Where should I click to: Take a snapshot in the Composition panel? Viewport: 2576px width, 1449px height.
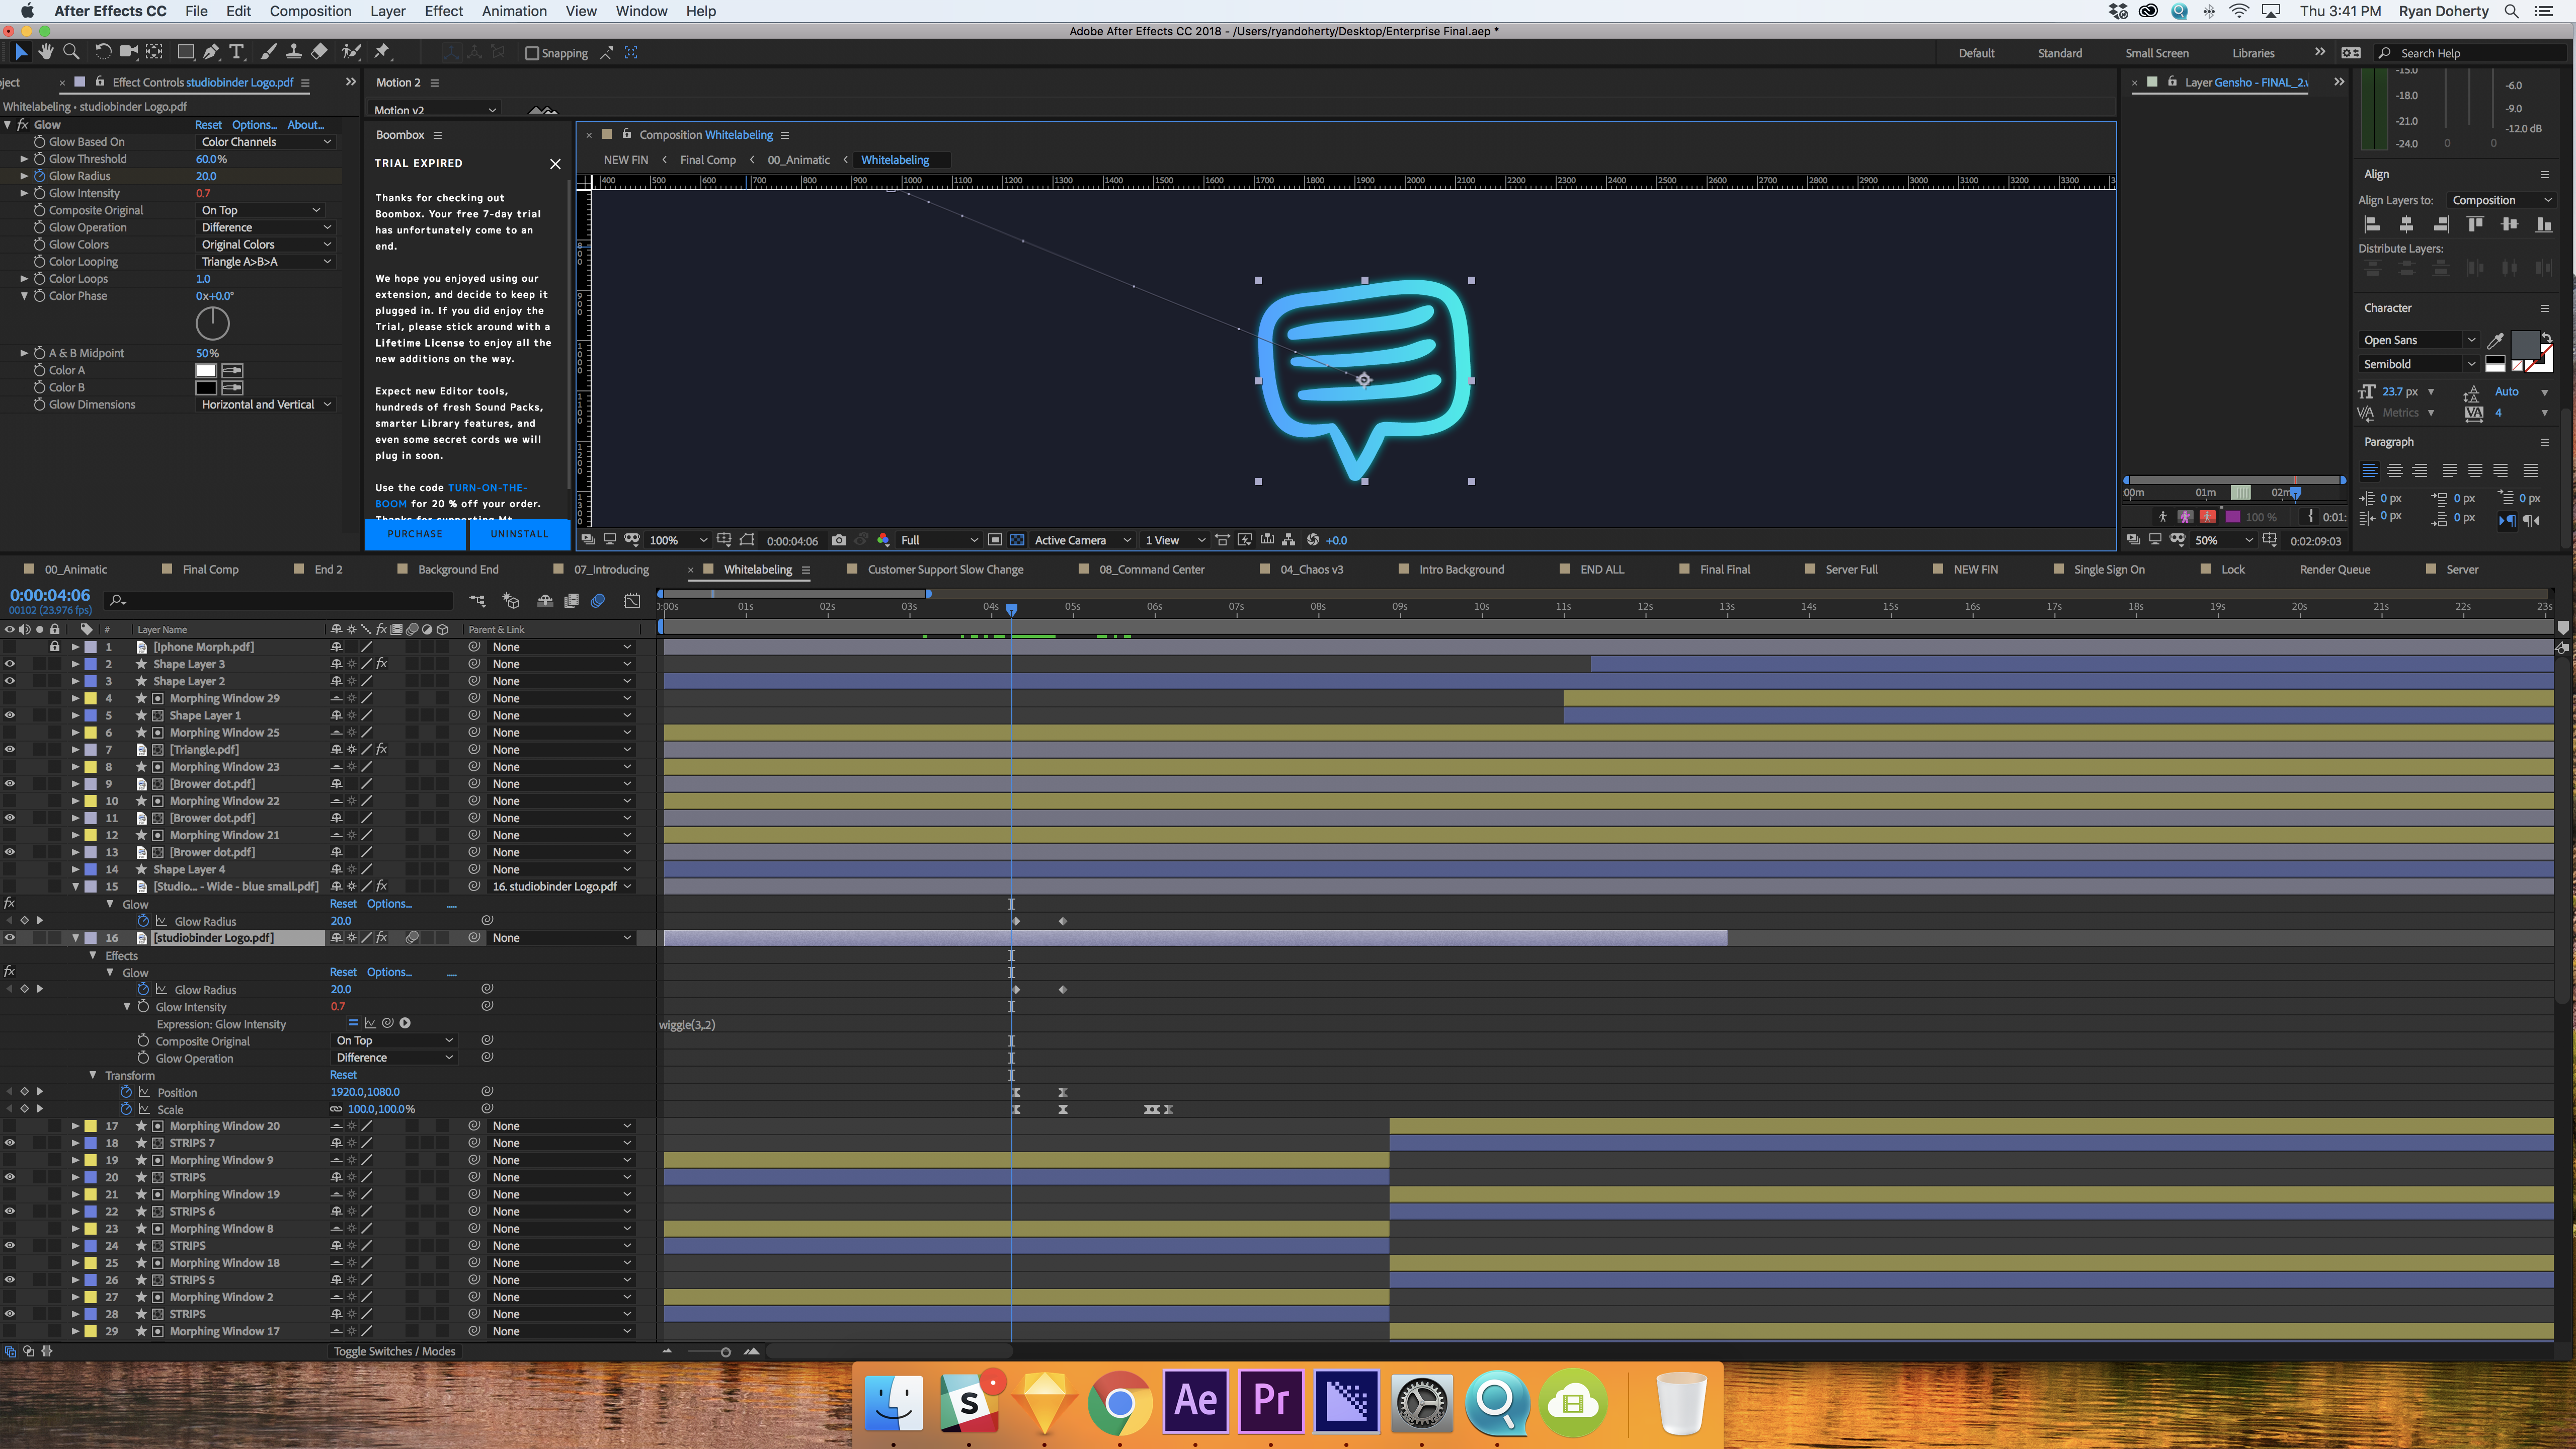click(839, 540)
